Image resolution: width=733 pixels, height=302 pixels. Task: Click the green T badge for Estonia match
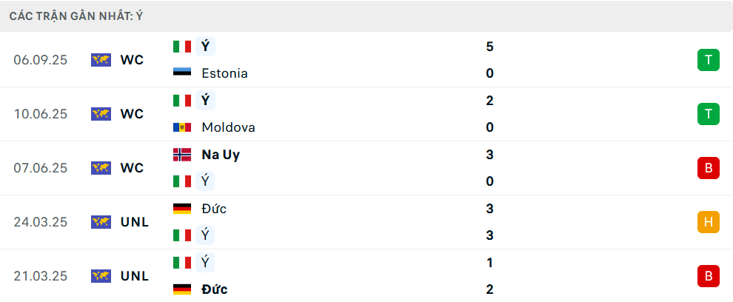click(708, 60)
